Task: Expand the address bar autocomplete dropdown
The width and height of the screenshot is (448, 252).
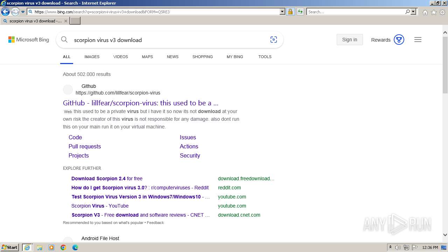Action: coord(282,12)
